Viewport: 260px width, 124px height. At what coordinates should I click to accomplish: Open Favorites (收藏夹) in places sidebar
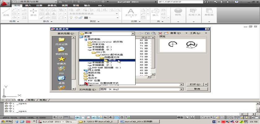coord(62,60)
